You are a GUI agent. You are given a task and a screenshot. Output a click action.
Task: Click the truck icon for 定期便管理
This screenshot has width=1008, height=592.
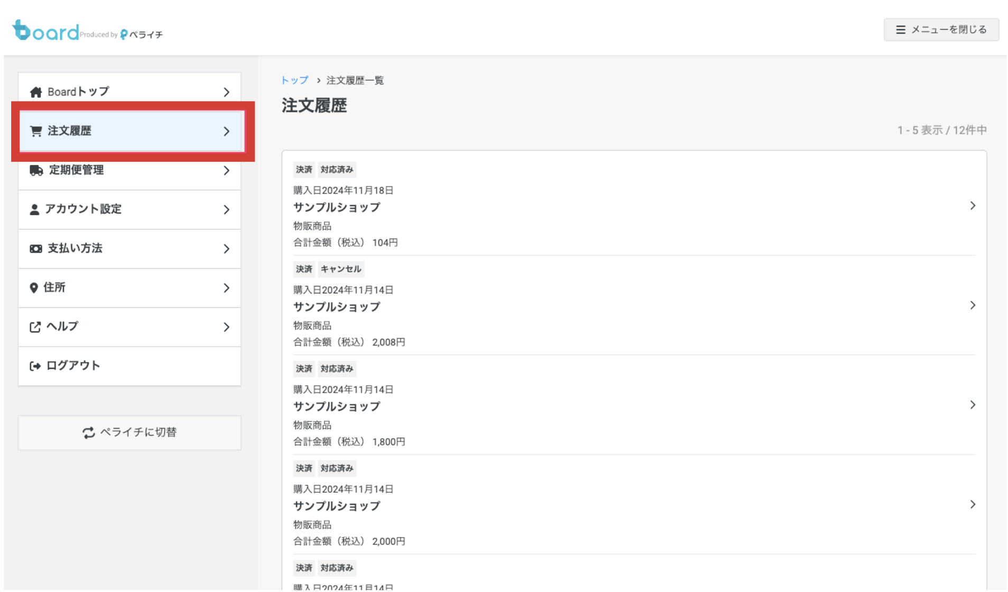(x=36, y=170)
